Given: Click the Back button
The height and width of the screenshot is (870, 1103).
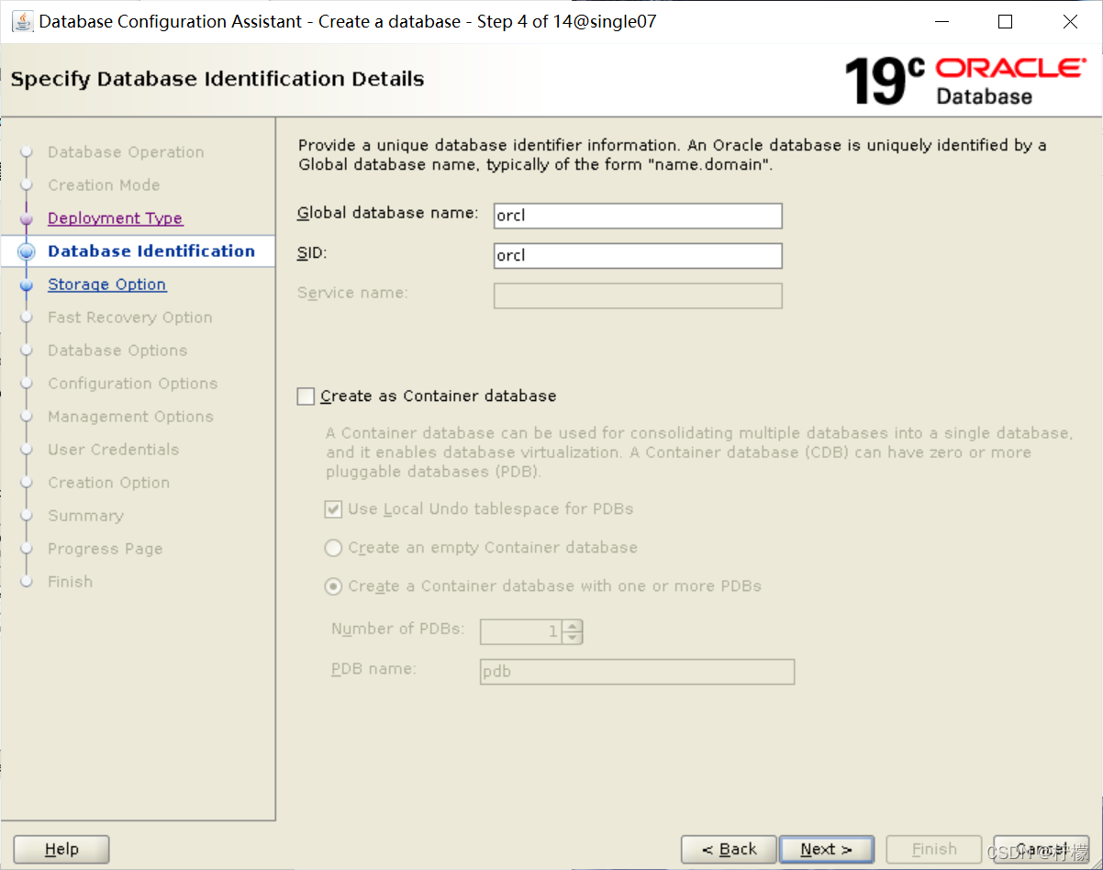Looking at the screenshot, I should (729, 849).
